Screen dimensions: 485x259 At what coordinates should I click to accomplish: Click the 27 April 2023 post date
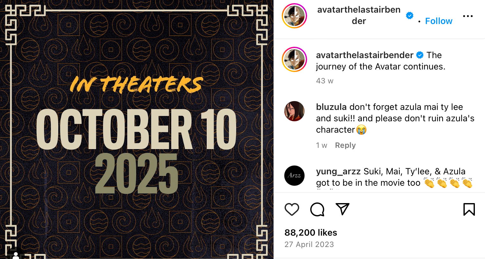[x=309, y=244]
